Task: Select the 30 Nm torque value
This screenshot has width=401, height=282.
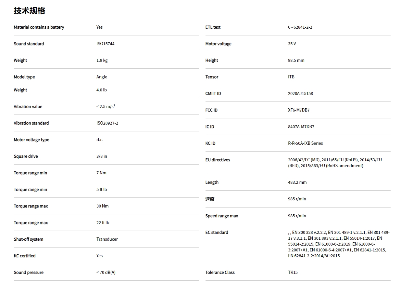Action: (103, 206)
